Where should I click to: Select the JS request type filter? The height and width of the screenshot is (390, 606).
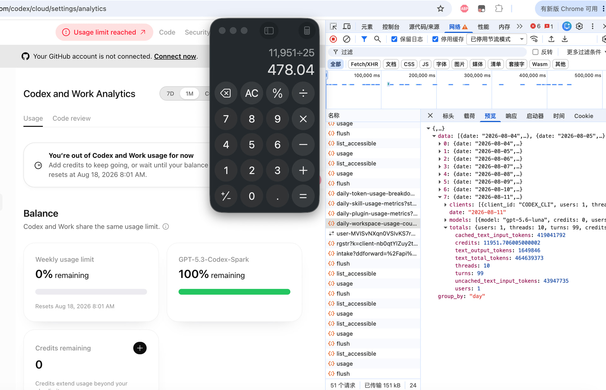[425, 64]
